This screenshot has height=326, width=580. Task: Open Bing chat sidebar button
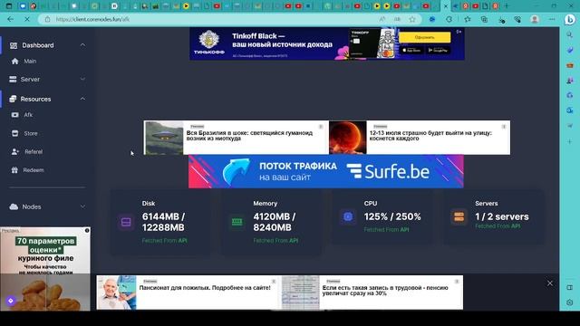[570, 19]
